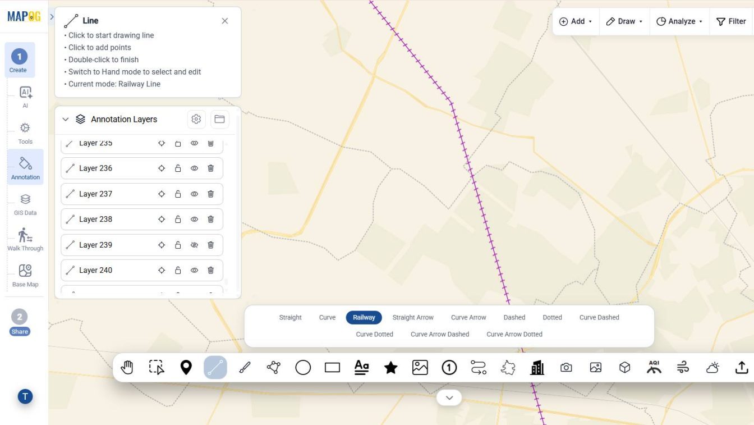This screenshot has width=754, height=425.
Task: Pick the text annotation tool
Action: click(362, 368)
